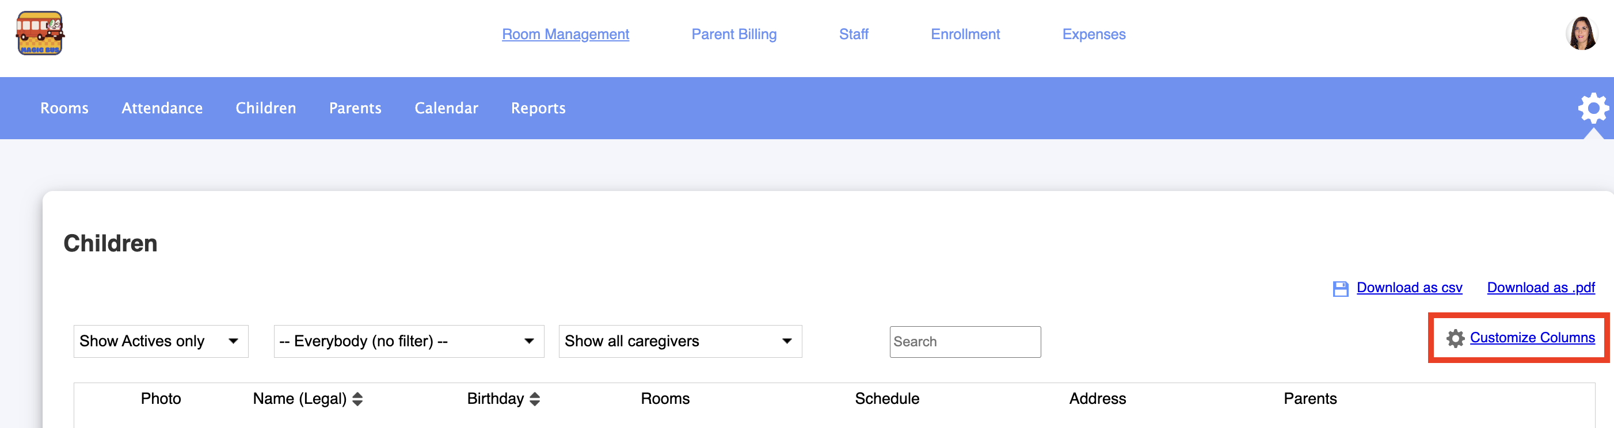The height and width of the screenshot is (428, 1614).
Task: Click the Download as csv link
Action: (1409, 288)
